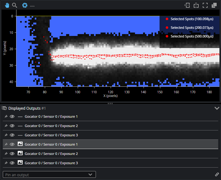Click the fit-to-width view icon

click(x=187, y=5)
